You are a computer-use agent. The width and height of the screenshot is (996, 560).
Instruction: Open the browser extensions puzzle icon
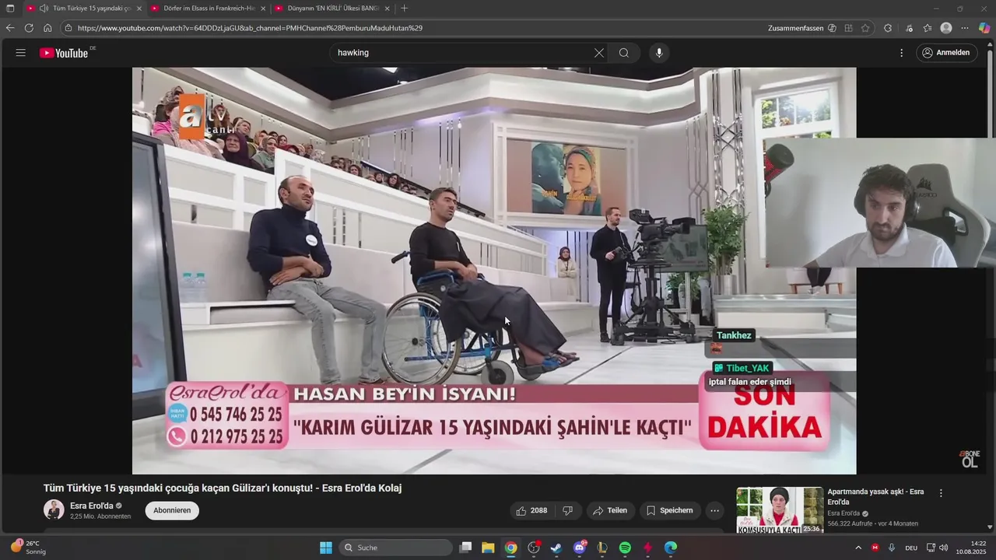(888, 28)
